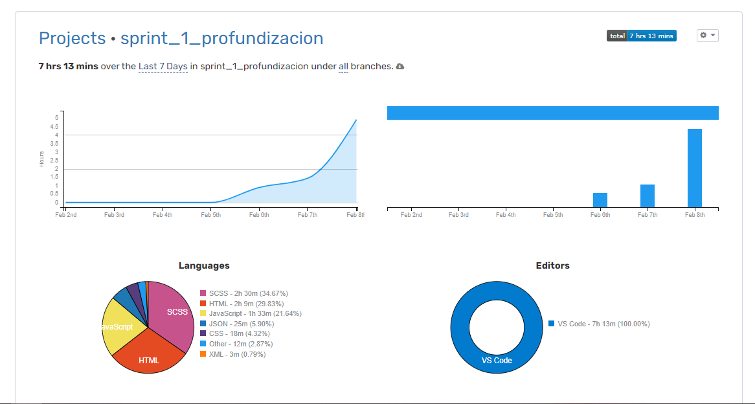Click the sprint_1_profundizacion project title

[222, 38]
